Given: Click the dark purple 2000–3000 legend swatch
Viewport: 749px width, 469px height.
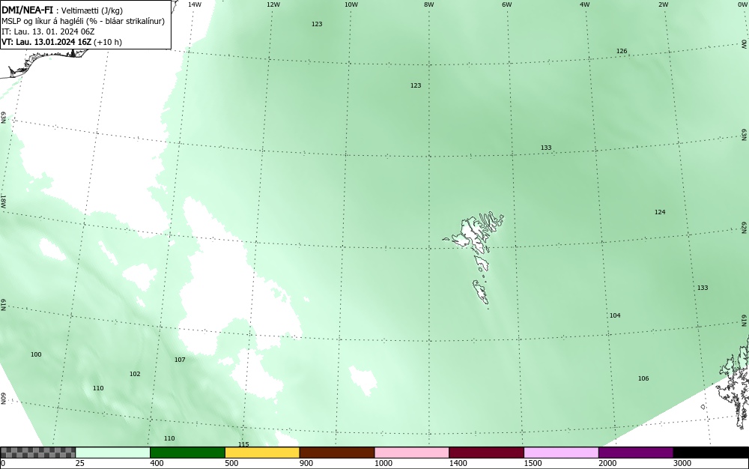Looking at the screenshot, I should (x=636, y=453).
